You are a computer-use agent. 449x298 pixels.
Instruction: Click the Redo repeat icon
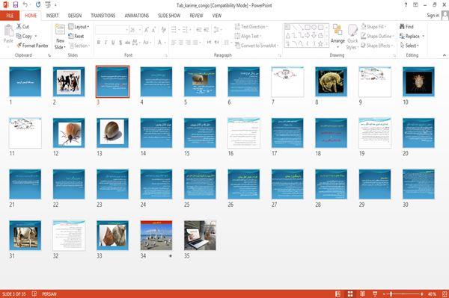click(38, 4)
